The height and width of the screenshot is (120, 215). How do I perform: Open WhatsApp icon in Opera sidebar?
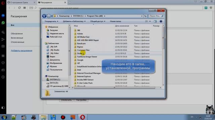(3, 23)
